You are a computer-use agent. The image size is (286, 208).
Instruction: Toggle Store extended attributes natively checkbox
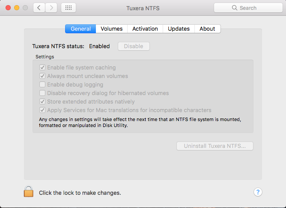click(x=42, y=101)
